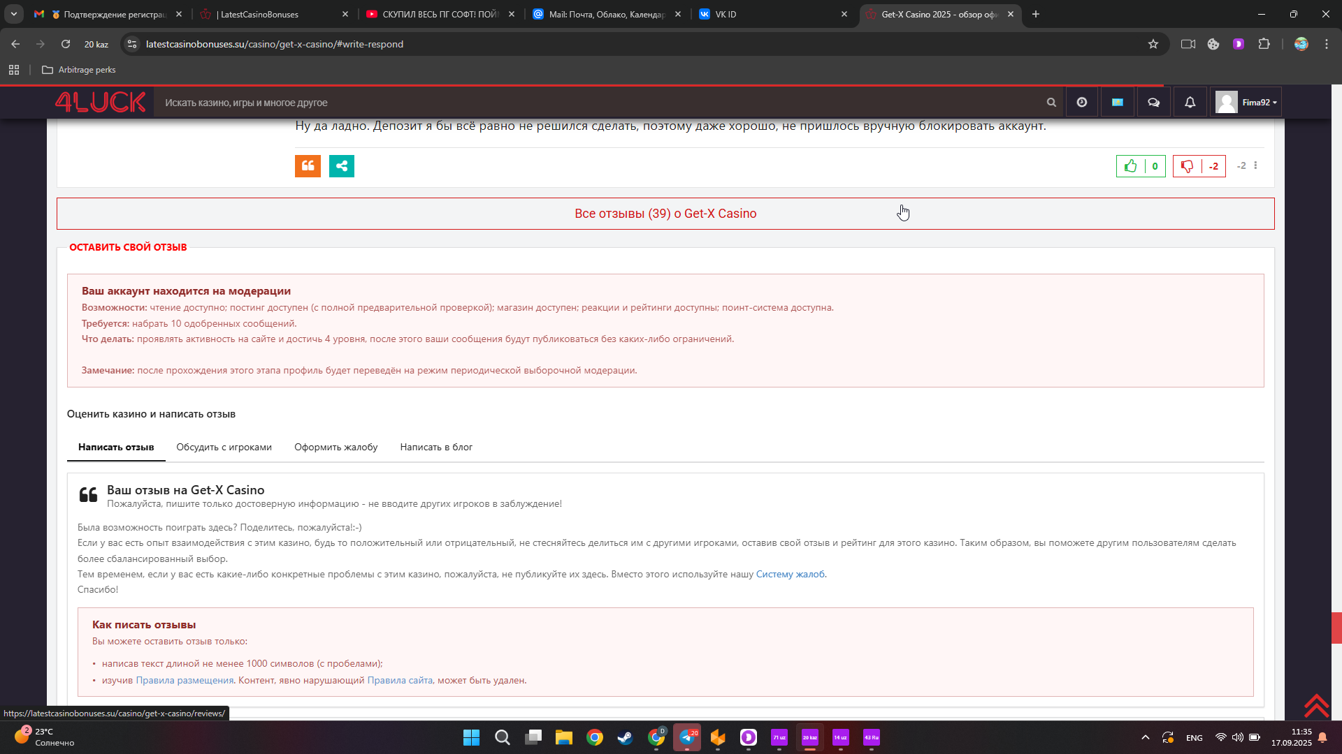Open the clock history icon in header

click(1082, 103)
